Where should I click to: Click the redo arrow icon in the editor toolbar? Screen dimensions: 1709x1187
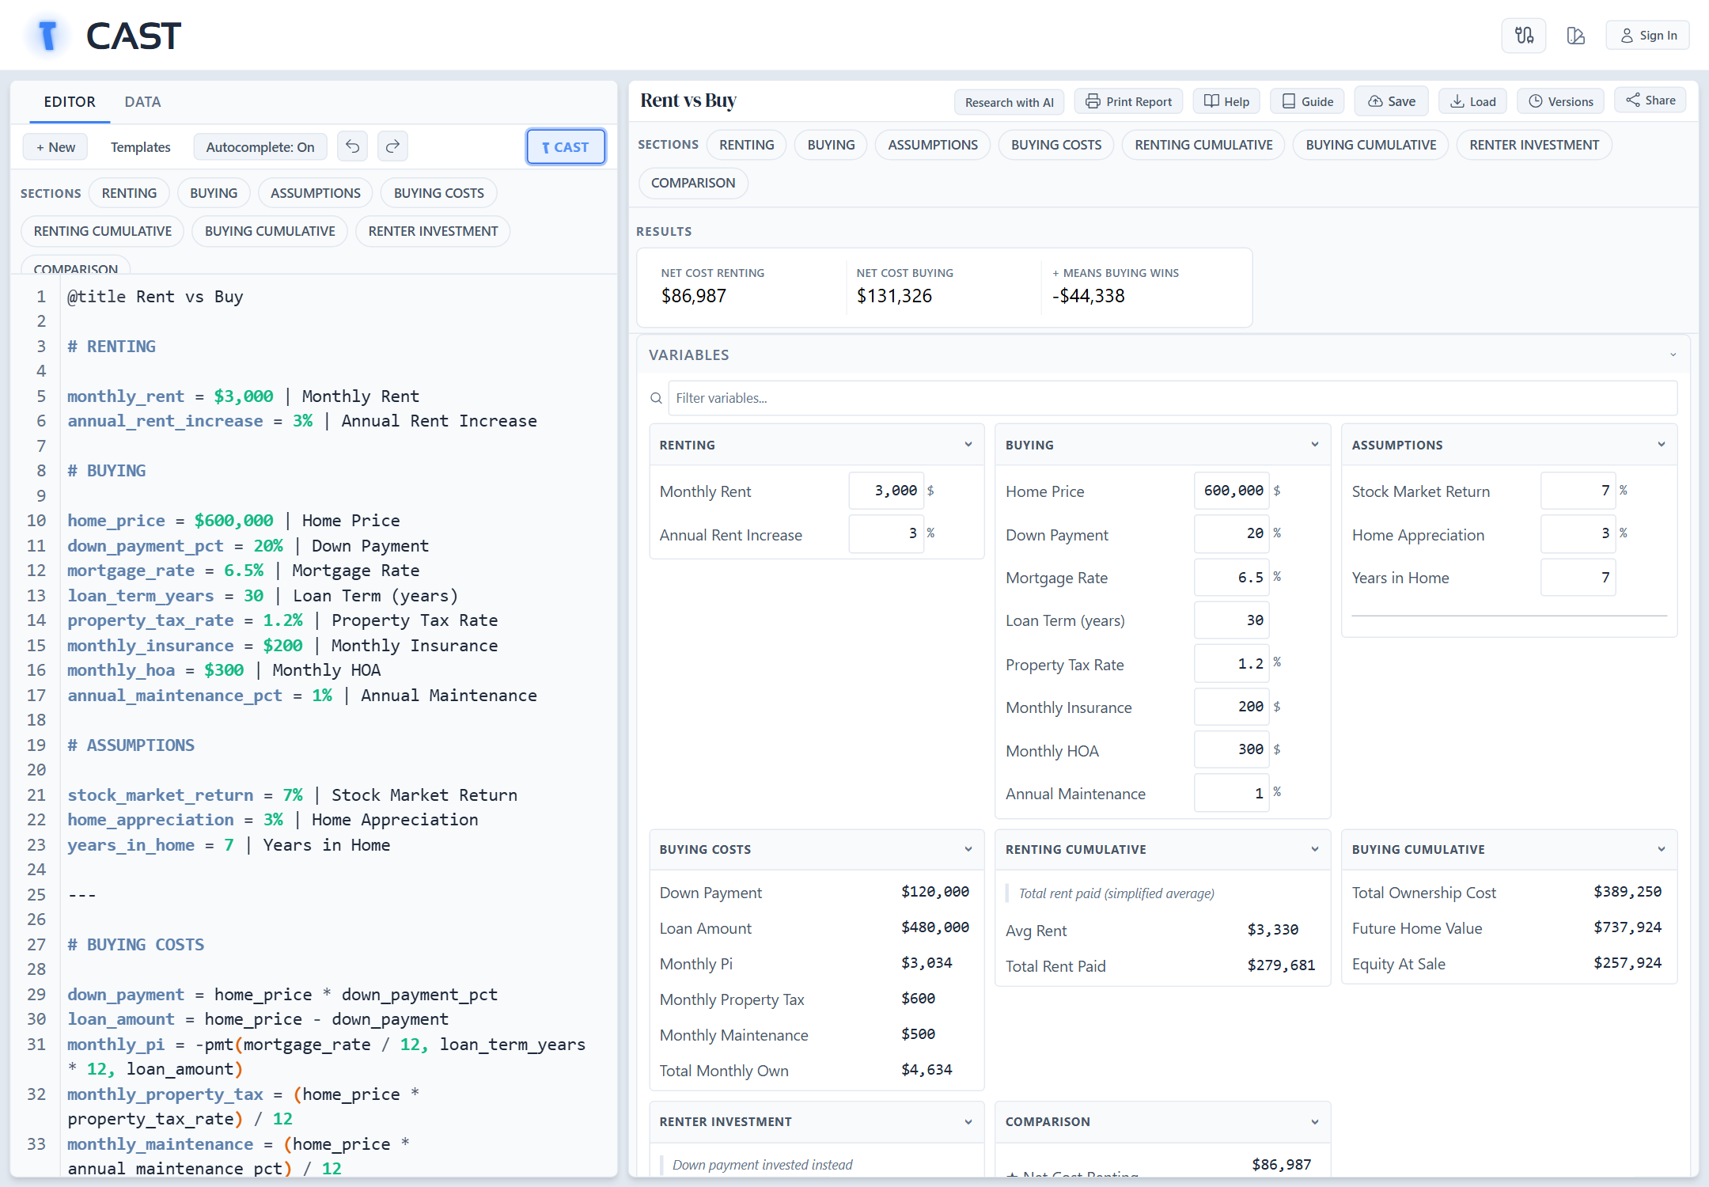tap(392, 146)
